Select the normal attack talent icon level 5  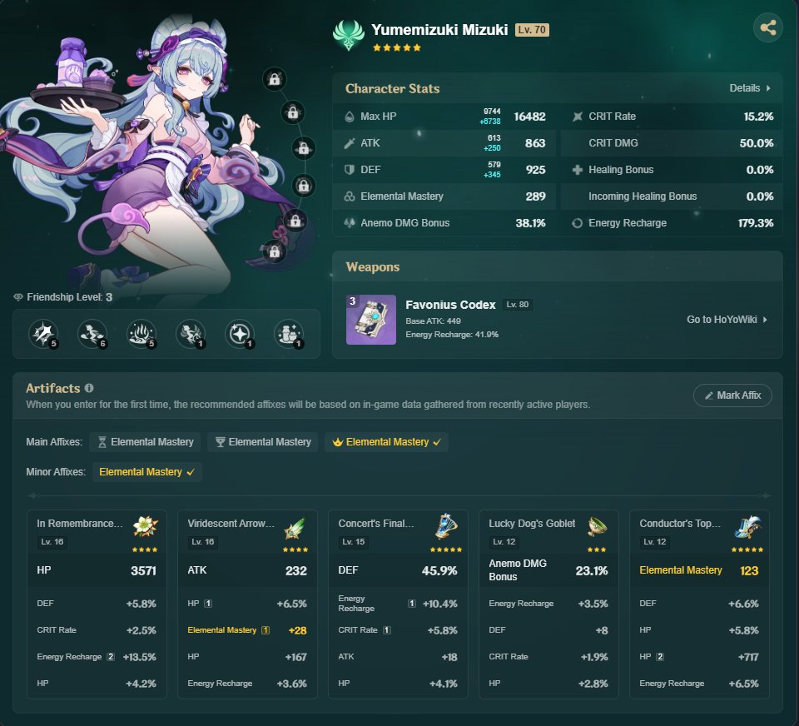pos(43,334)
